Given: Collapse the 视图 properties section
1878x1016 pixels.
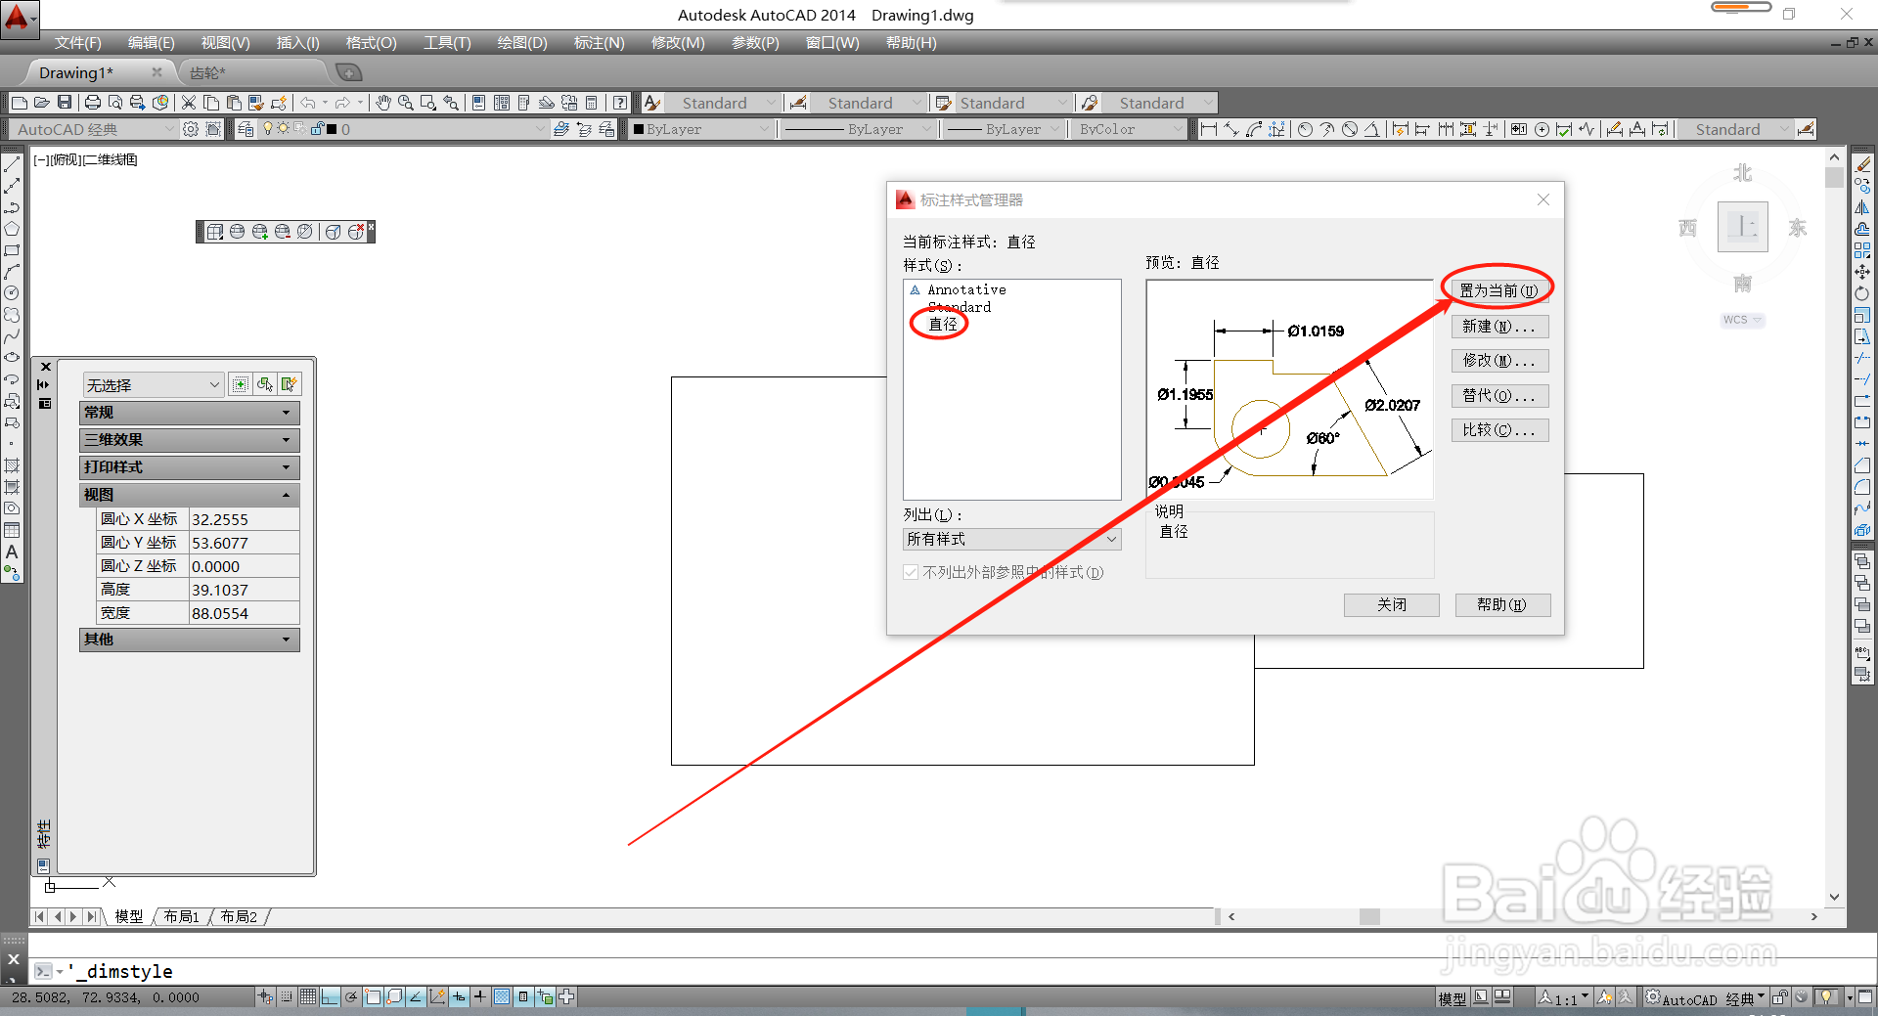Looking at the screenshot, I should pos(189,495).
